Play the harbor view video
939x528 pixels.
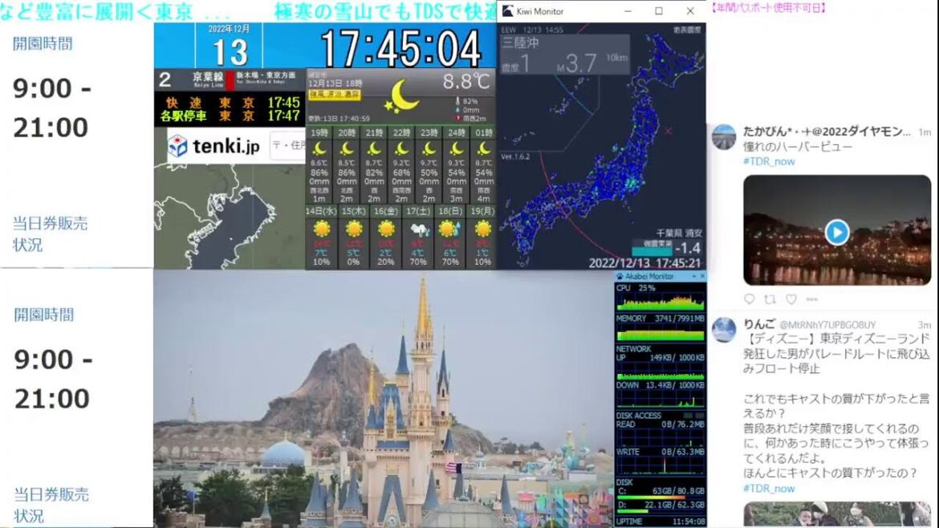836,233
